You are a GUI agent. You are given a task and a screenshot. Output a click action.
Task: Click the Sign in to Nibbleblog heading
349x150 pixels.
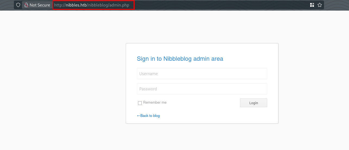point(180,59)
